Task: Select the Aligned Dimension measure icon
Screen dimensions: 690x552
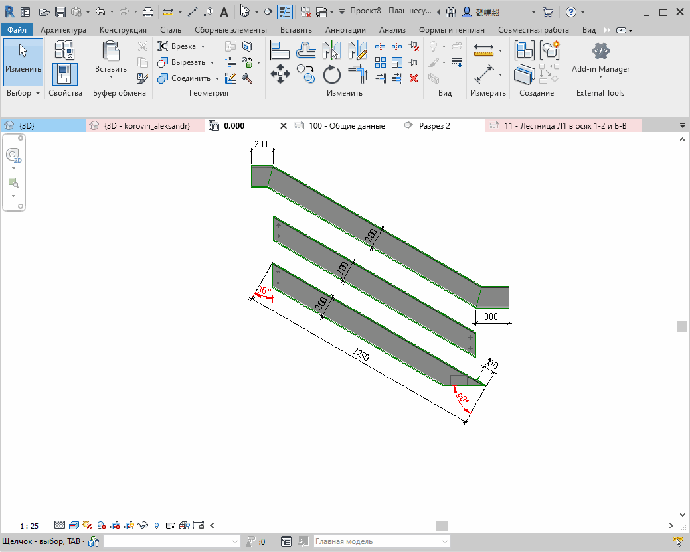Action: pyautogui.click(x=483, y=74)
